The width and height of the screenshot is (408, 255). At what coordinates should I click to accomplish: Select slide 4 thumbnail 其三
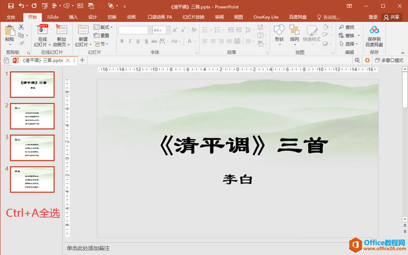tap(32, 180)
